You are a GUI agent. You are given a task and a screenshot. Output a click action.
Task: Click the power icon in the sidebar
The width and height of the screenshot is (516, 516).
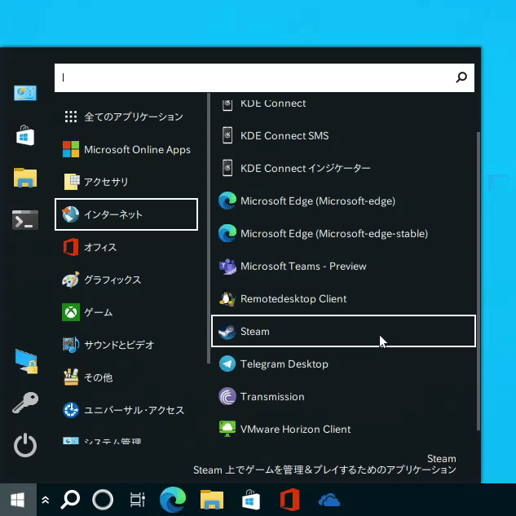pyautogui.click(x=25, y=445)
